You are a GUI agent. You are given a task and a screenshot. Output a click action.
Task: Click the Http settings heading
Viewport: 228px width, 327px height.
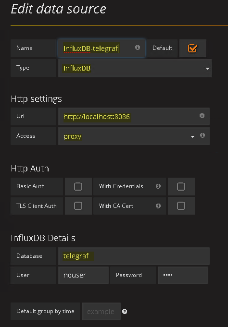pyautogui.click(x=37, y=99)
